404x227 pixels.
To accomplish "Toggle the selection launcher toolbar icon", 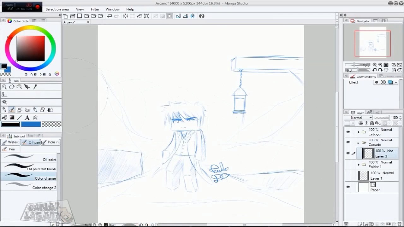I will click(169, 16).
